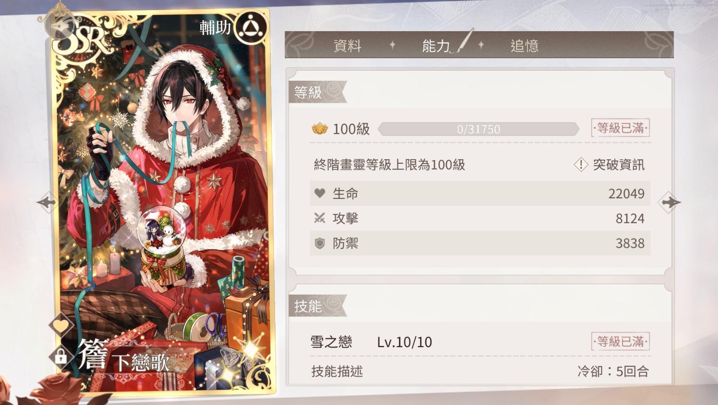Image resolution: width=718 pixels, height=405 pixels.
Task: Open the 資料 tab
Action: click(x=347, y=45)
